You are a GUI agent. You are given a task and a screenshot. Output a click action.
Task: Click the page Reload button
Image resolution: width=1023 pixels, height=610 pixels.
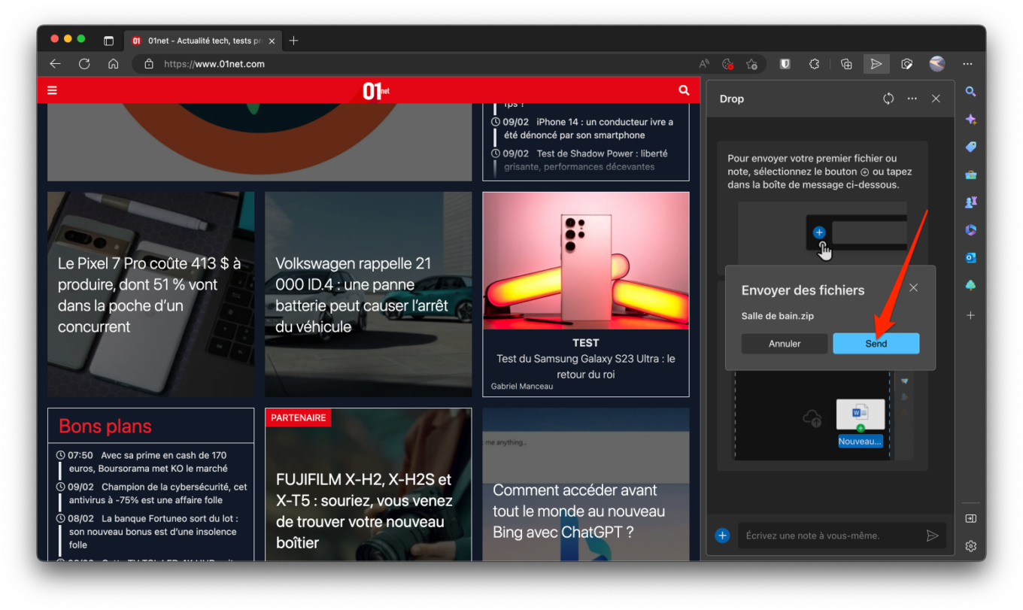(84, 64)
